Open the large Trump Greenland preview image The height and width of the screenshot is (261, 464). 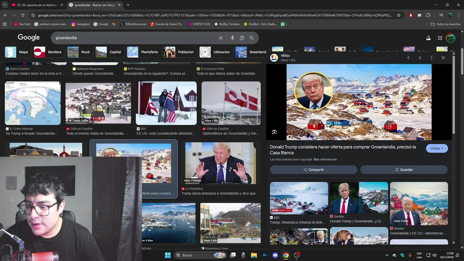coord(359,102)
